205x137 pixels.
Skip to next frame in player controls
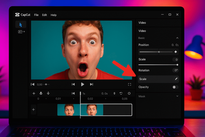(x=92, y=84)
